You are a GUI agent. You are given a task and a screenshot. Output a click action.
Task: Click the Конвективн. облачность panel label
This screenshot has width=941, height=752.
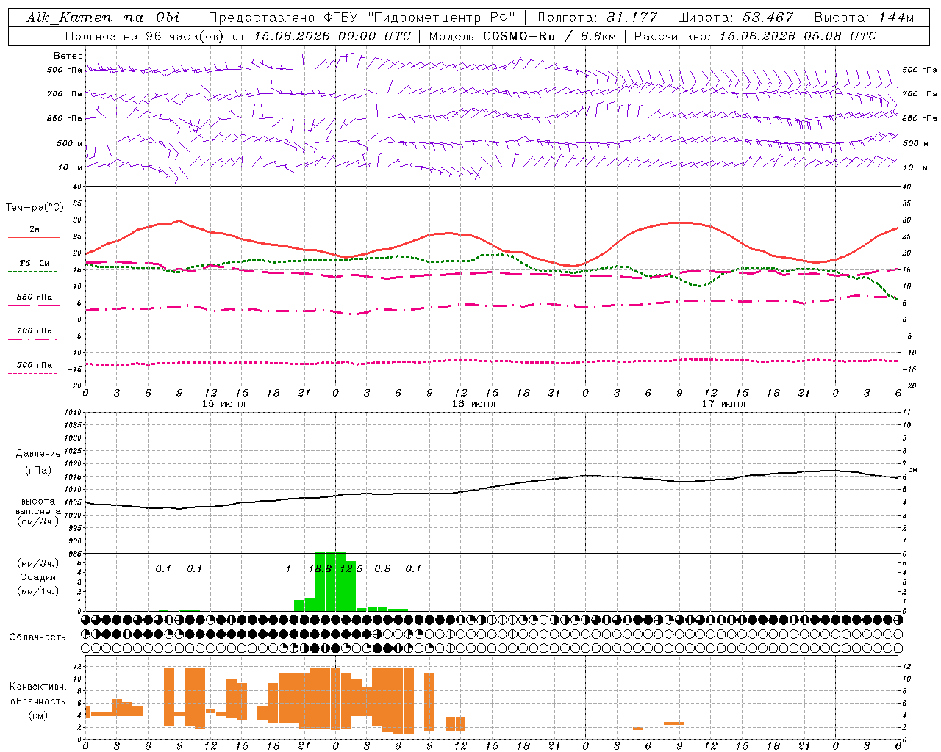pyautogui.click(x=37, y=701)
